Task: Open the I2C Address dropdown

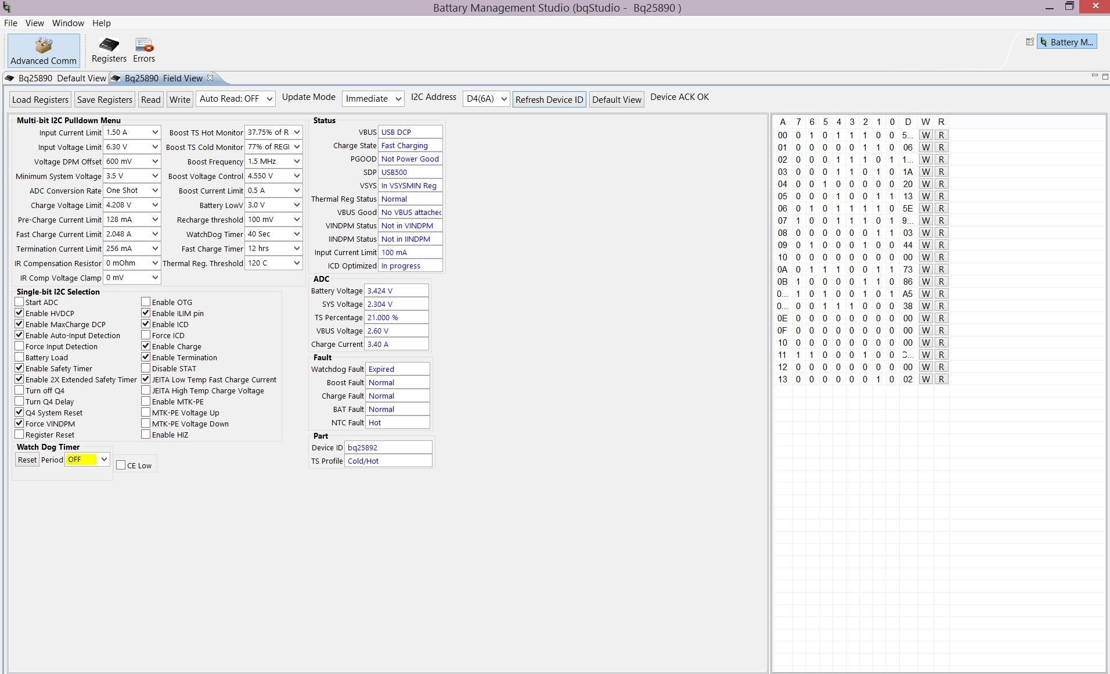Action: [486, 99]
